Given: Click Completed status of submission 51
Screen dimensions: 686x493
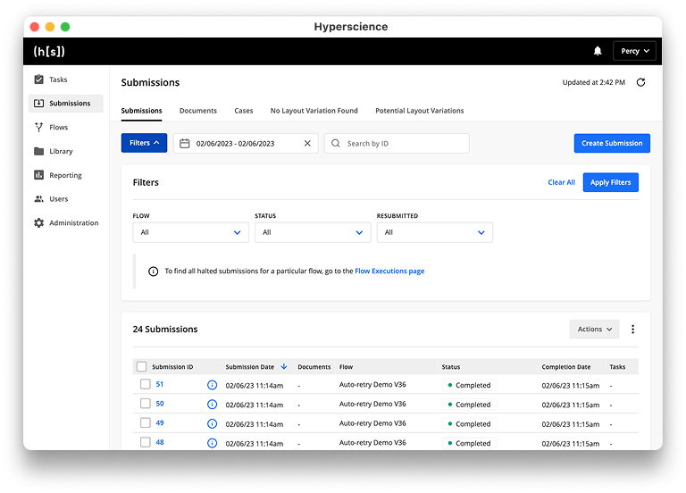Looking at the screenshot, I should pos(469,385).
